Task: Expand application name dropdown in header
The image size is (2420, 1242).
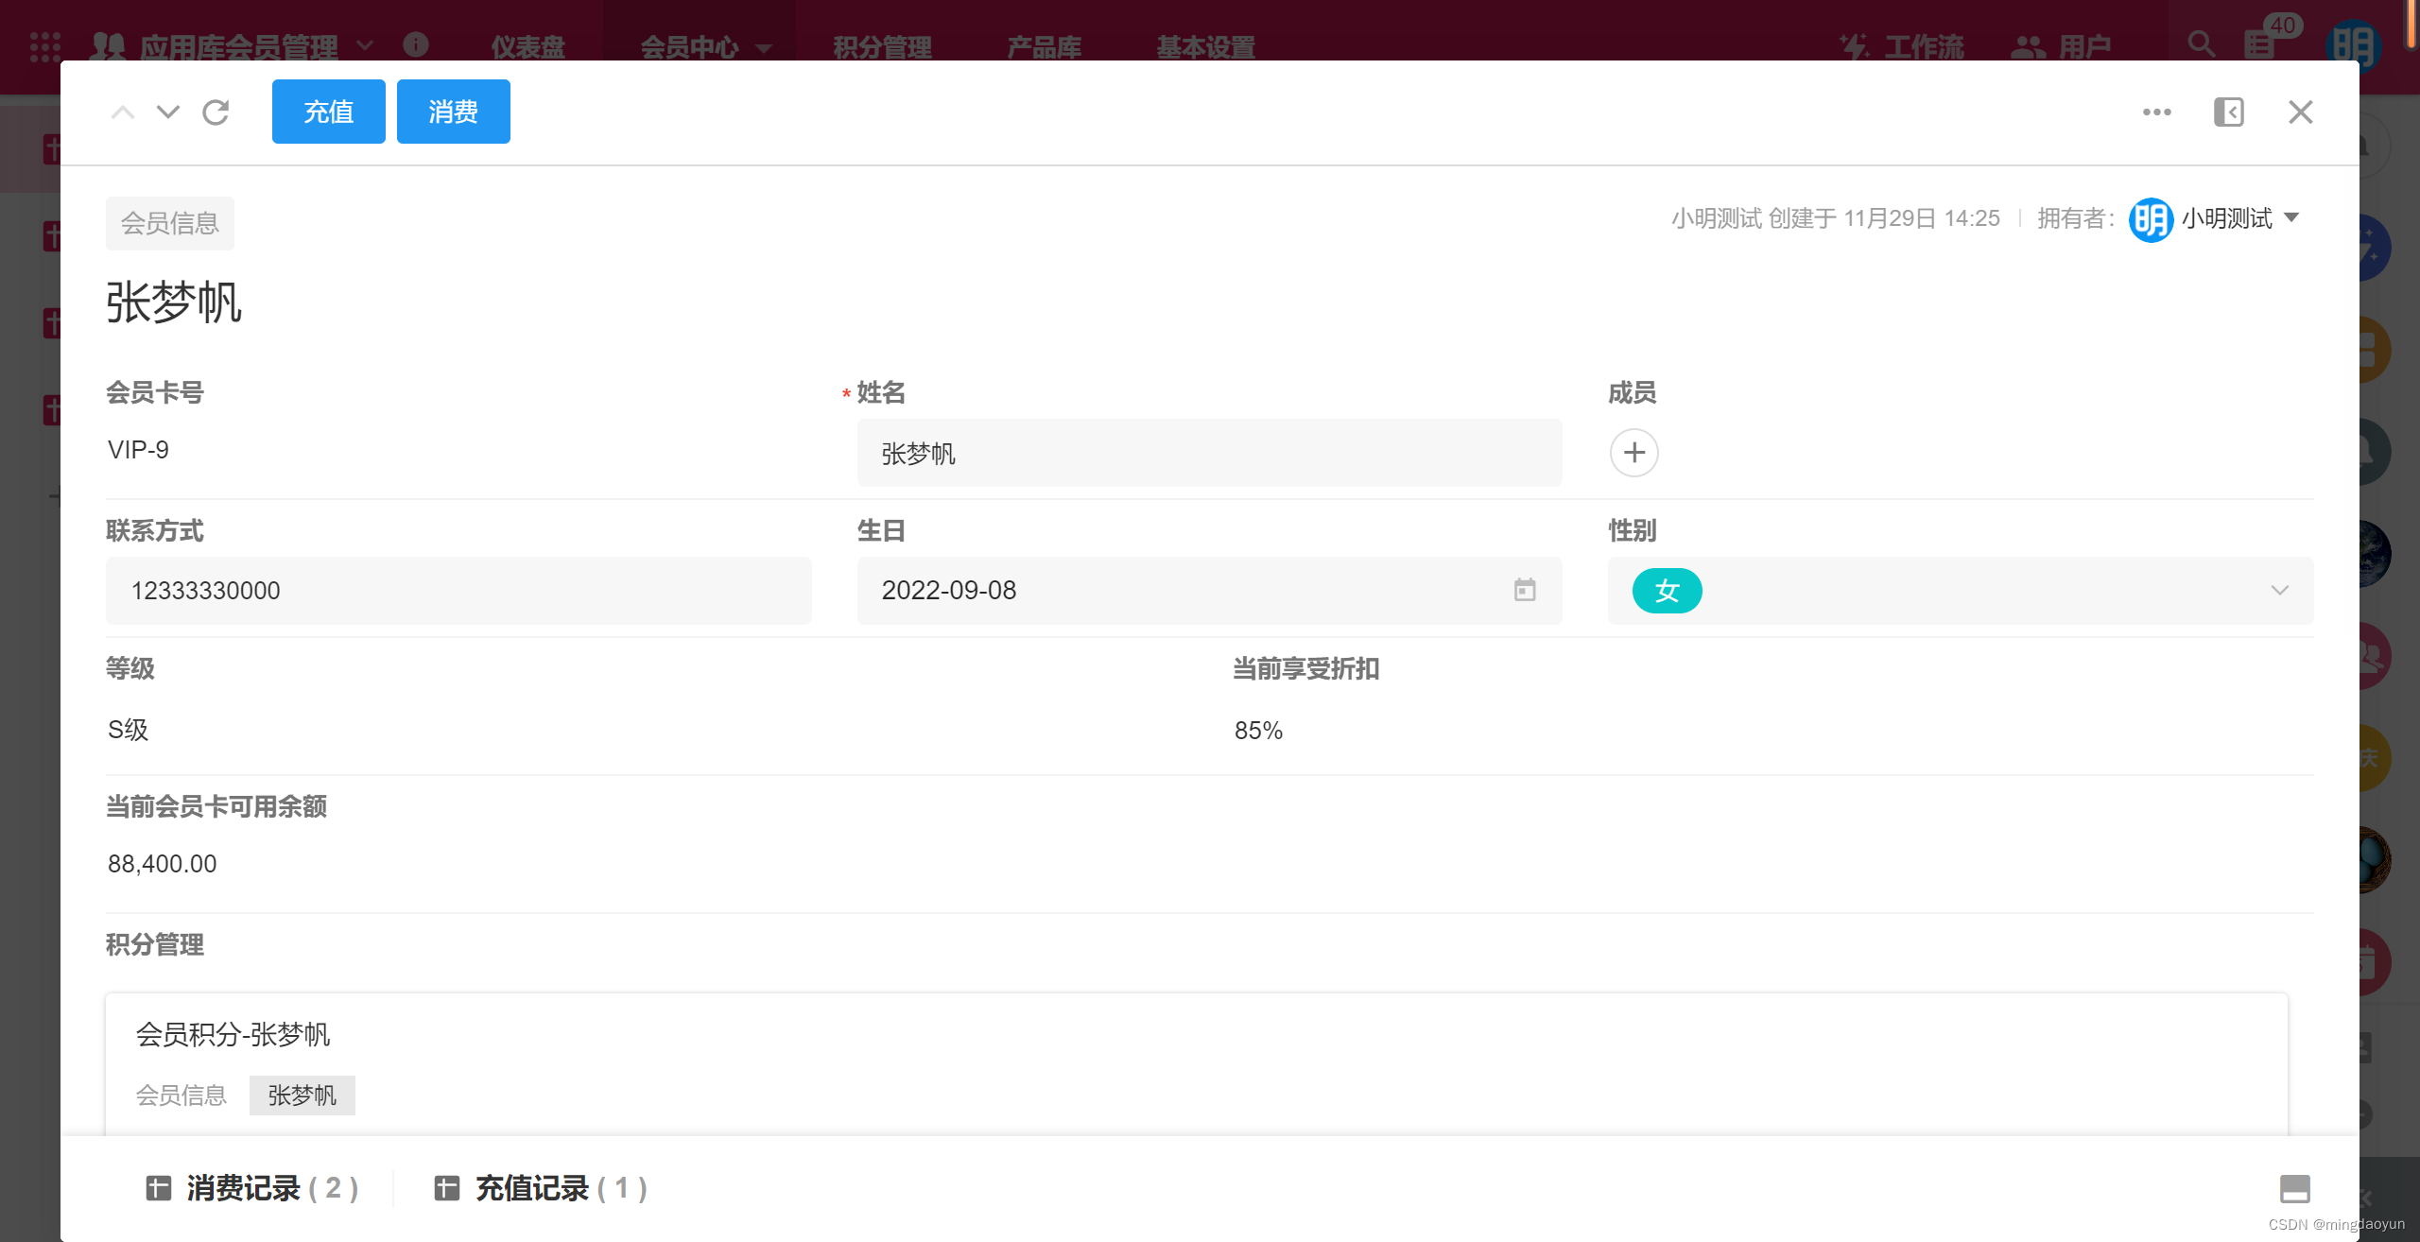Action: (x=365, y=45)
